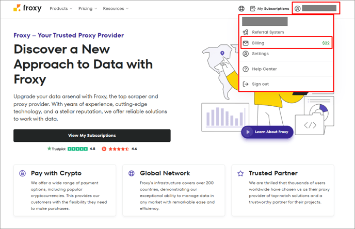Click the Global Network card heading
The width and height of the screenshot is (355, 229).
165,173
